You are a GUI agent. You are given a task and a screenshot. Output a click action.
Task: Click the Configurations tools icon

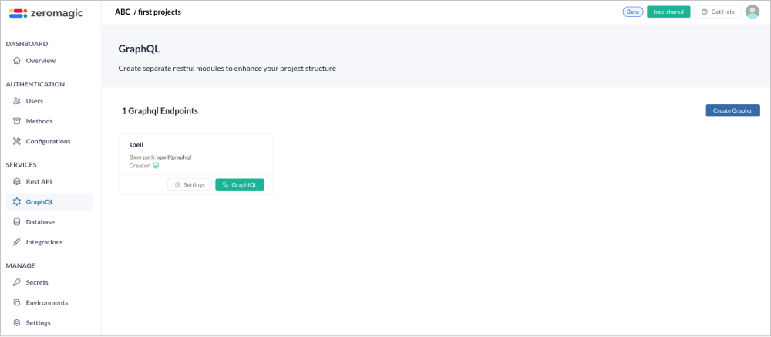click(17, 142)
